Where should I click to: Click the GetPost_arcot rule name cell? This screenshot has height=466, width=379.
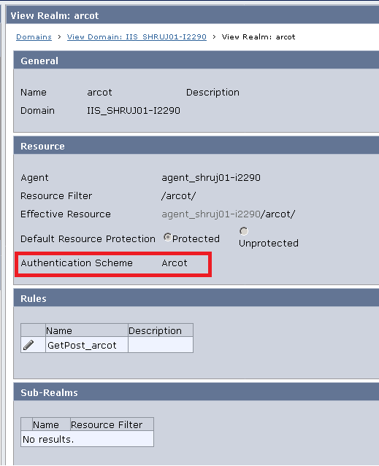pos(87,345)
